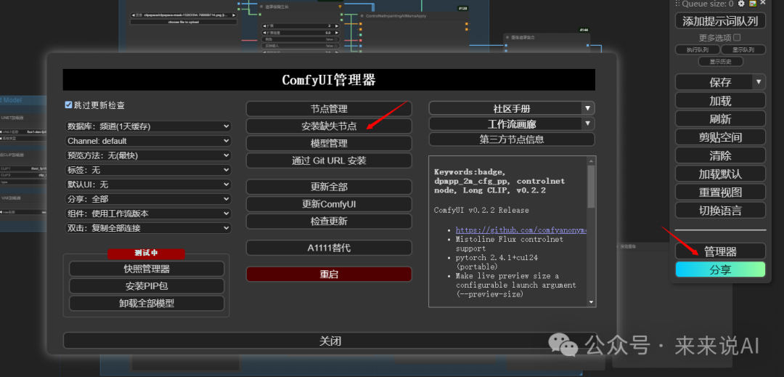
Task: Click 重置视图 button
Action: pyautogui.click(x=721, y=192)
